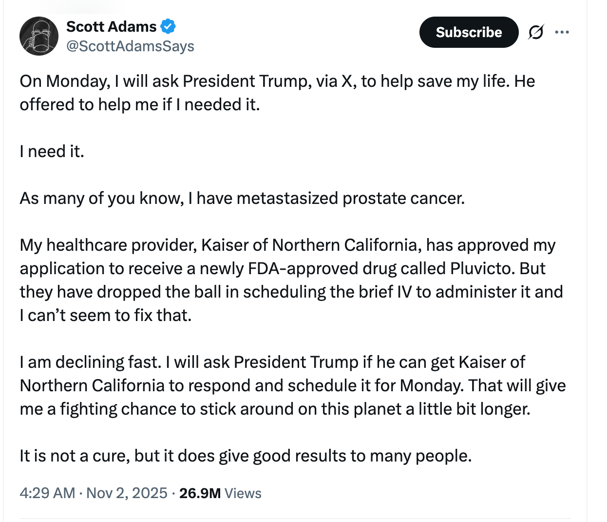607x522 pixels.
Task: Open Scott Adams' profile picture
Action: coord(39,36)
